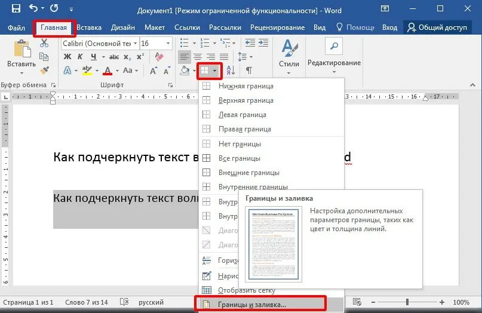Screen dimensions: 482x313
Task: Click the Redo/Repeat arrow icon
Action: (54, 8)
